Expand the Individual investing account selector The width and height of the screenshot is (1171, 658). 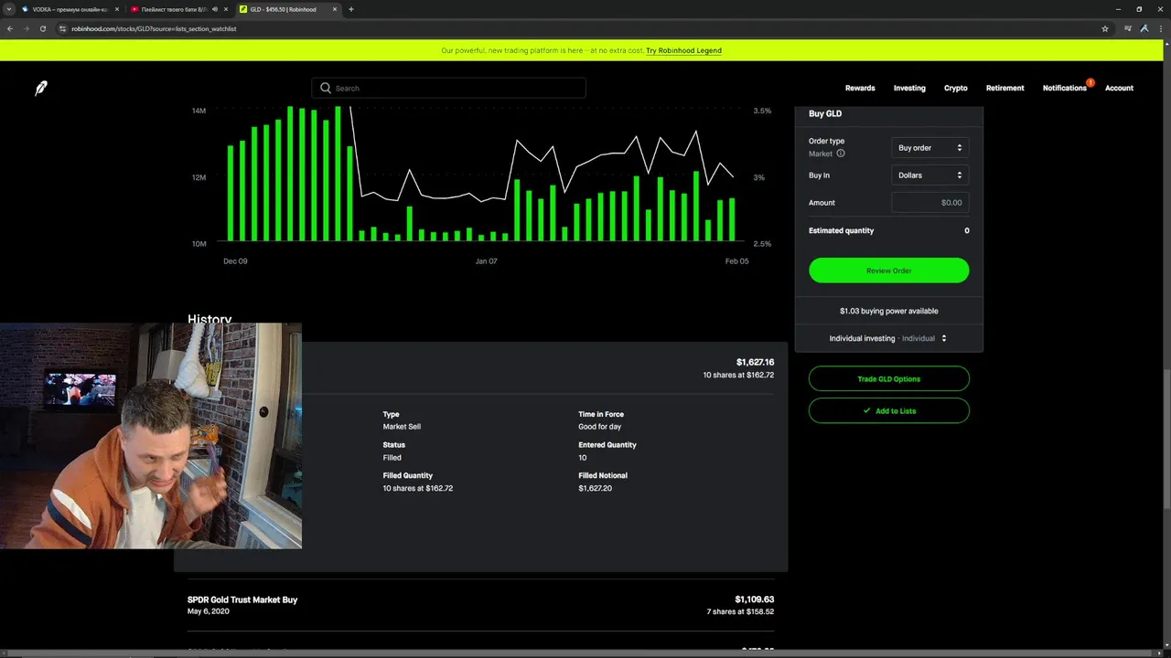click(x=888, y=338)
